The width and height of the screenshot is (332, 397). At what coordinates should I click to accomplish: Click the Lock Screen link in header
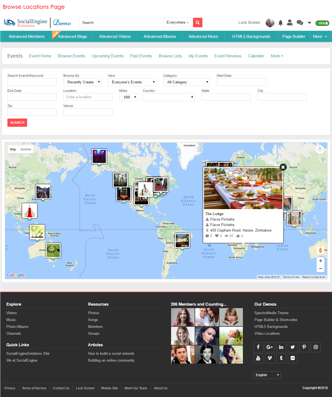tap(249, 22)
